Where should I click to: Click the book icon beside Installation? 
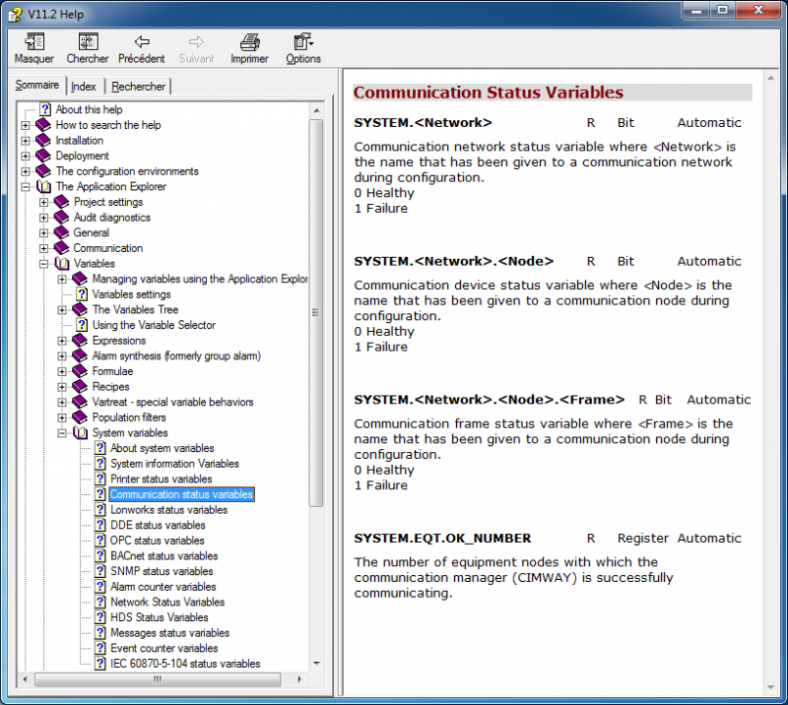click(43, 140)
